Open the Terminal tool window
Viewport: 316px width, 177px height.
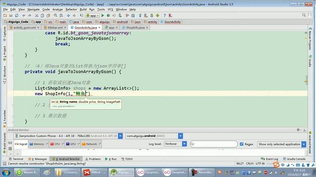(x=16, y=159)
